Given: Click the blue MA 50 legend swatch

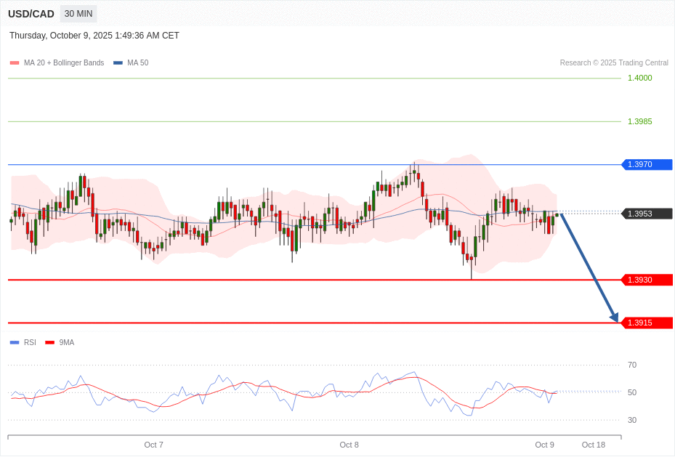Looking at the screenshot, I should pyautogui.click(x=118, y=63).
